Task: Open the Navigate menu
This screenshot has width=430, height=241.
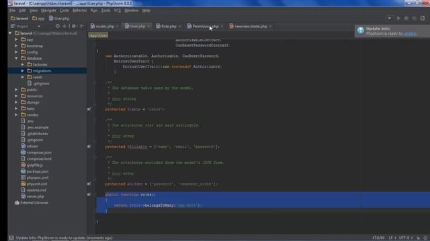Action: point(48,11)
